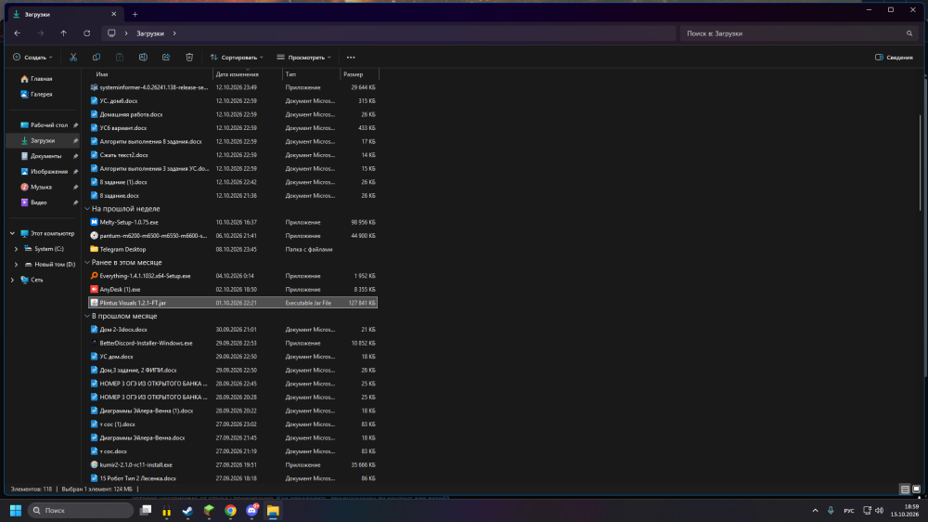Collapse the Ранее в этом месяце group
This screenshot has height=522, width=928.
coord(87,263)
